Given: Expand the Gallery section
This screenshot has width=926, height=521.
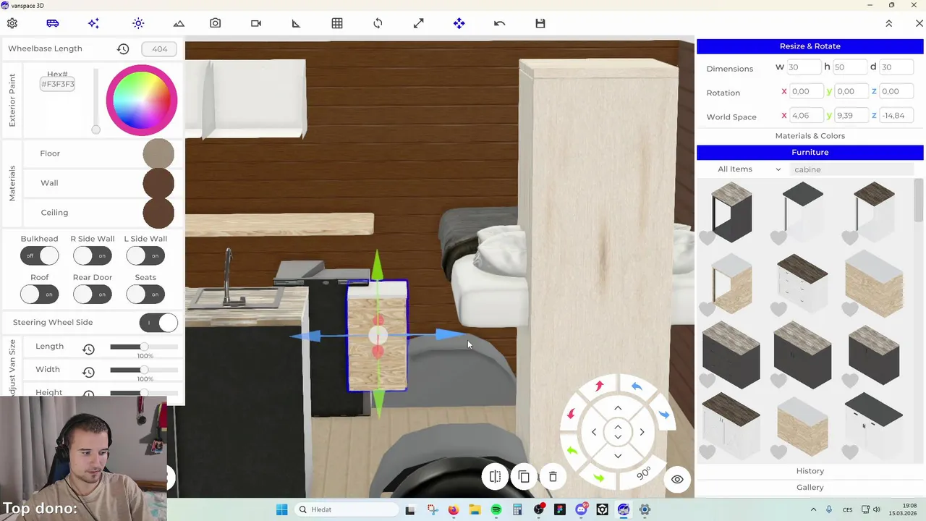Looking at the screenshot, I should (x=810, y=488).
